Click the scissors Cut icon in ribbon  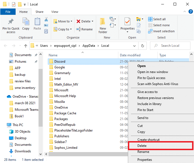pyautogui.click(x=46, y=19)
